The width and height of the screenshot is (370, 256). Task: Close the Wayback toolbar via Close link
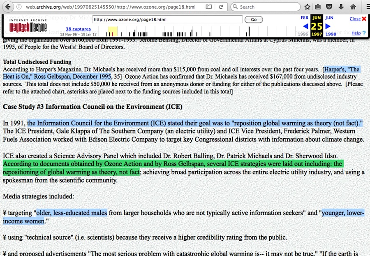pyautogui.click(x=355, y=19)
